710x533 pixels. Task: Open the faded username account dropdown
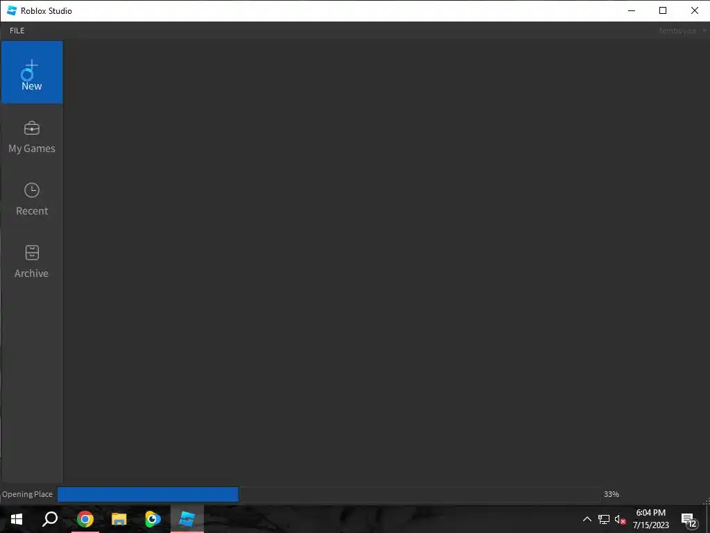pyautogui.click(x=682, y=31)
